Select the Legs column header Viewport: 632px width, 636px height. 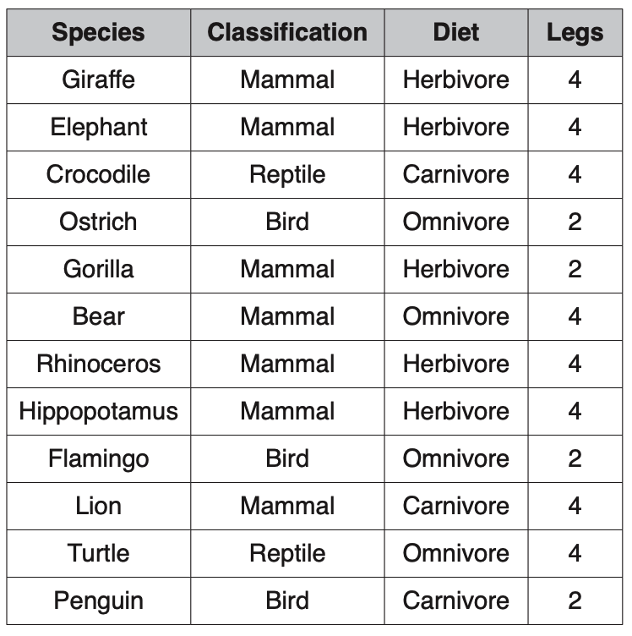point(575,32)
